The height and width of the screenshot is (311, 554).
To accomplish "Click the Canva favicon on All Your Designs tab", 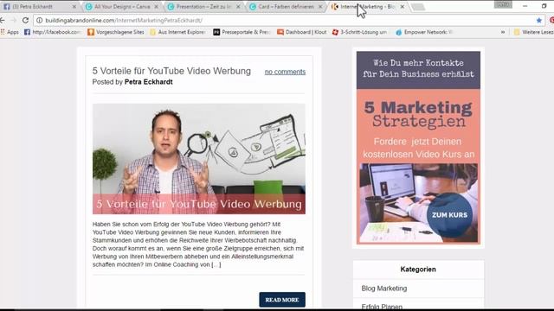I will pos(88,7).
